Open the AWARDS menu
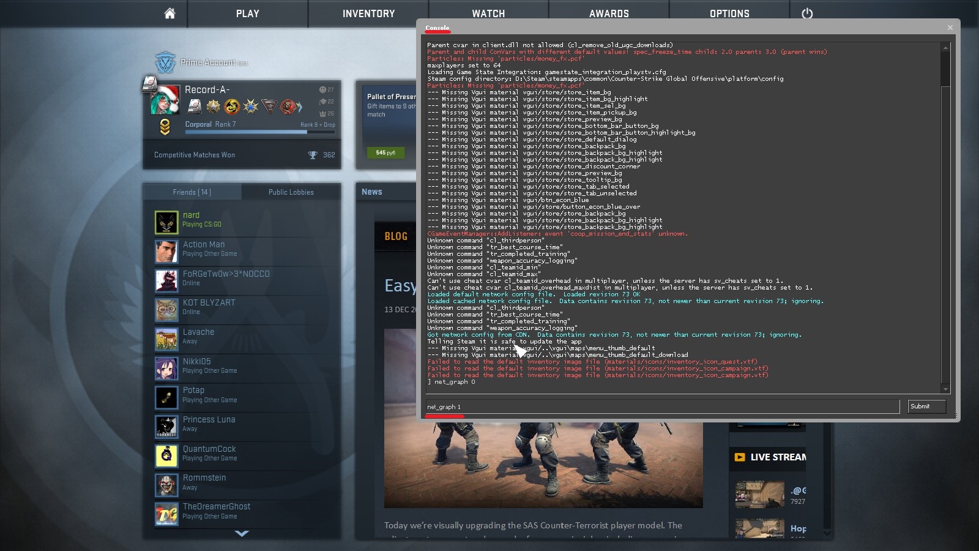Viewport: 979px width, 551px height. 609,13
